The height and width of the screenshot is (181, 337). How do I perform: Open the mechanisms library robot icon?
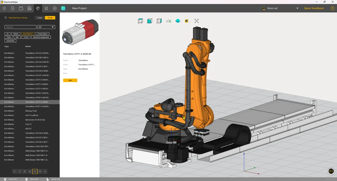38,8
